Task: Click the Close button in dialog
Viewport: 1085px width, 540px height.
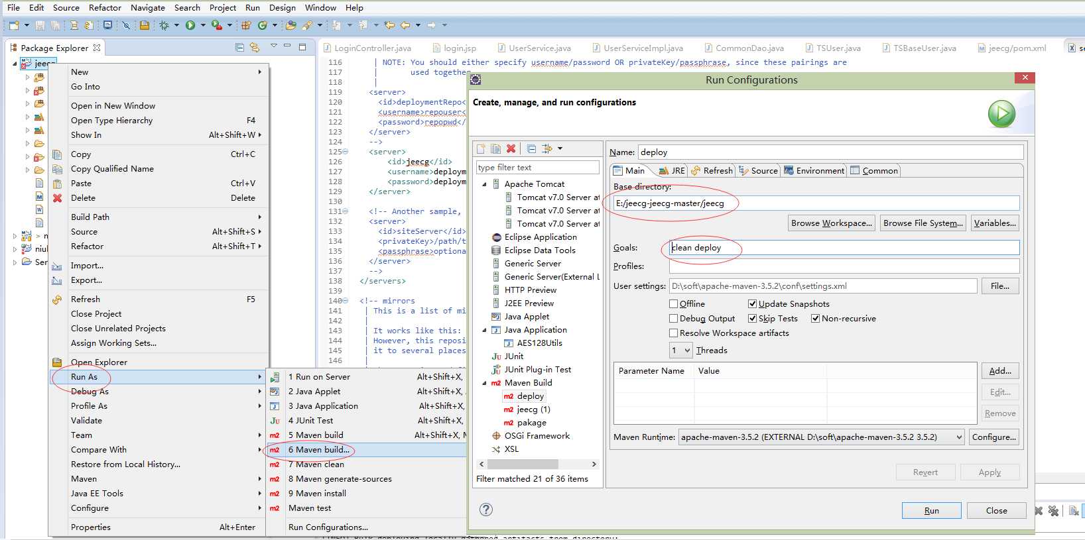Action: coord(996,511)
